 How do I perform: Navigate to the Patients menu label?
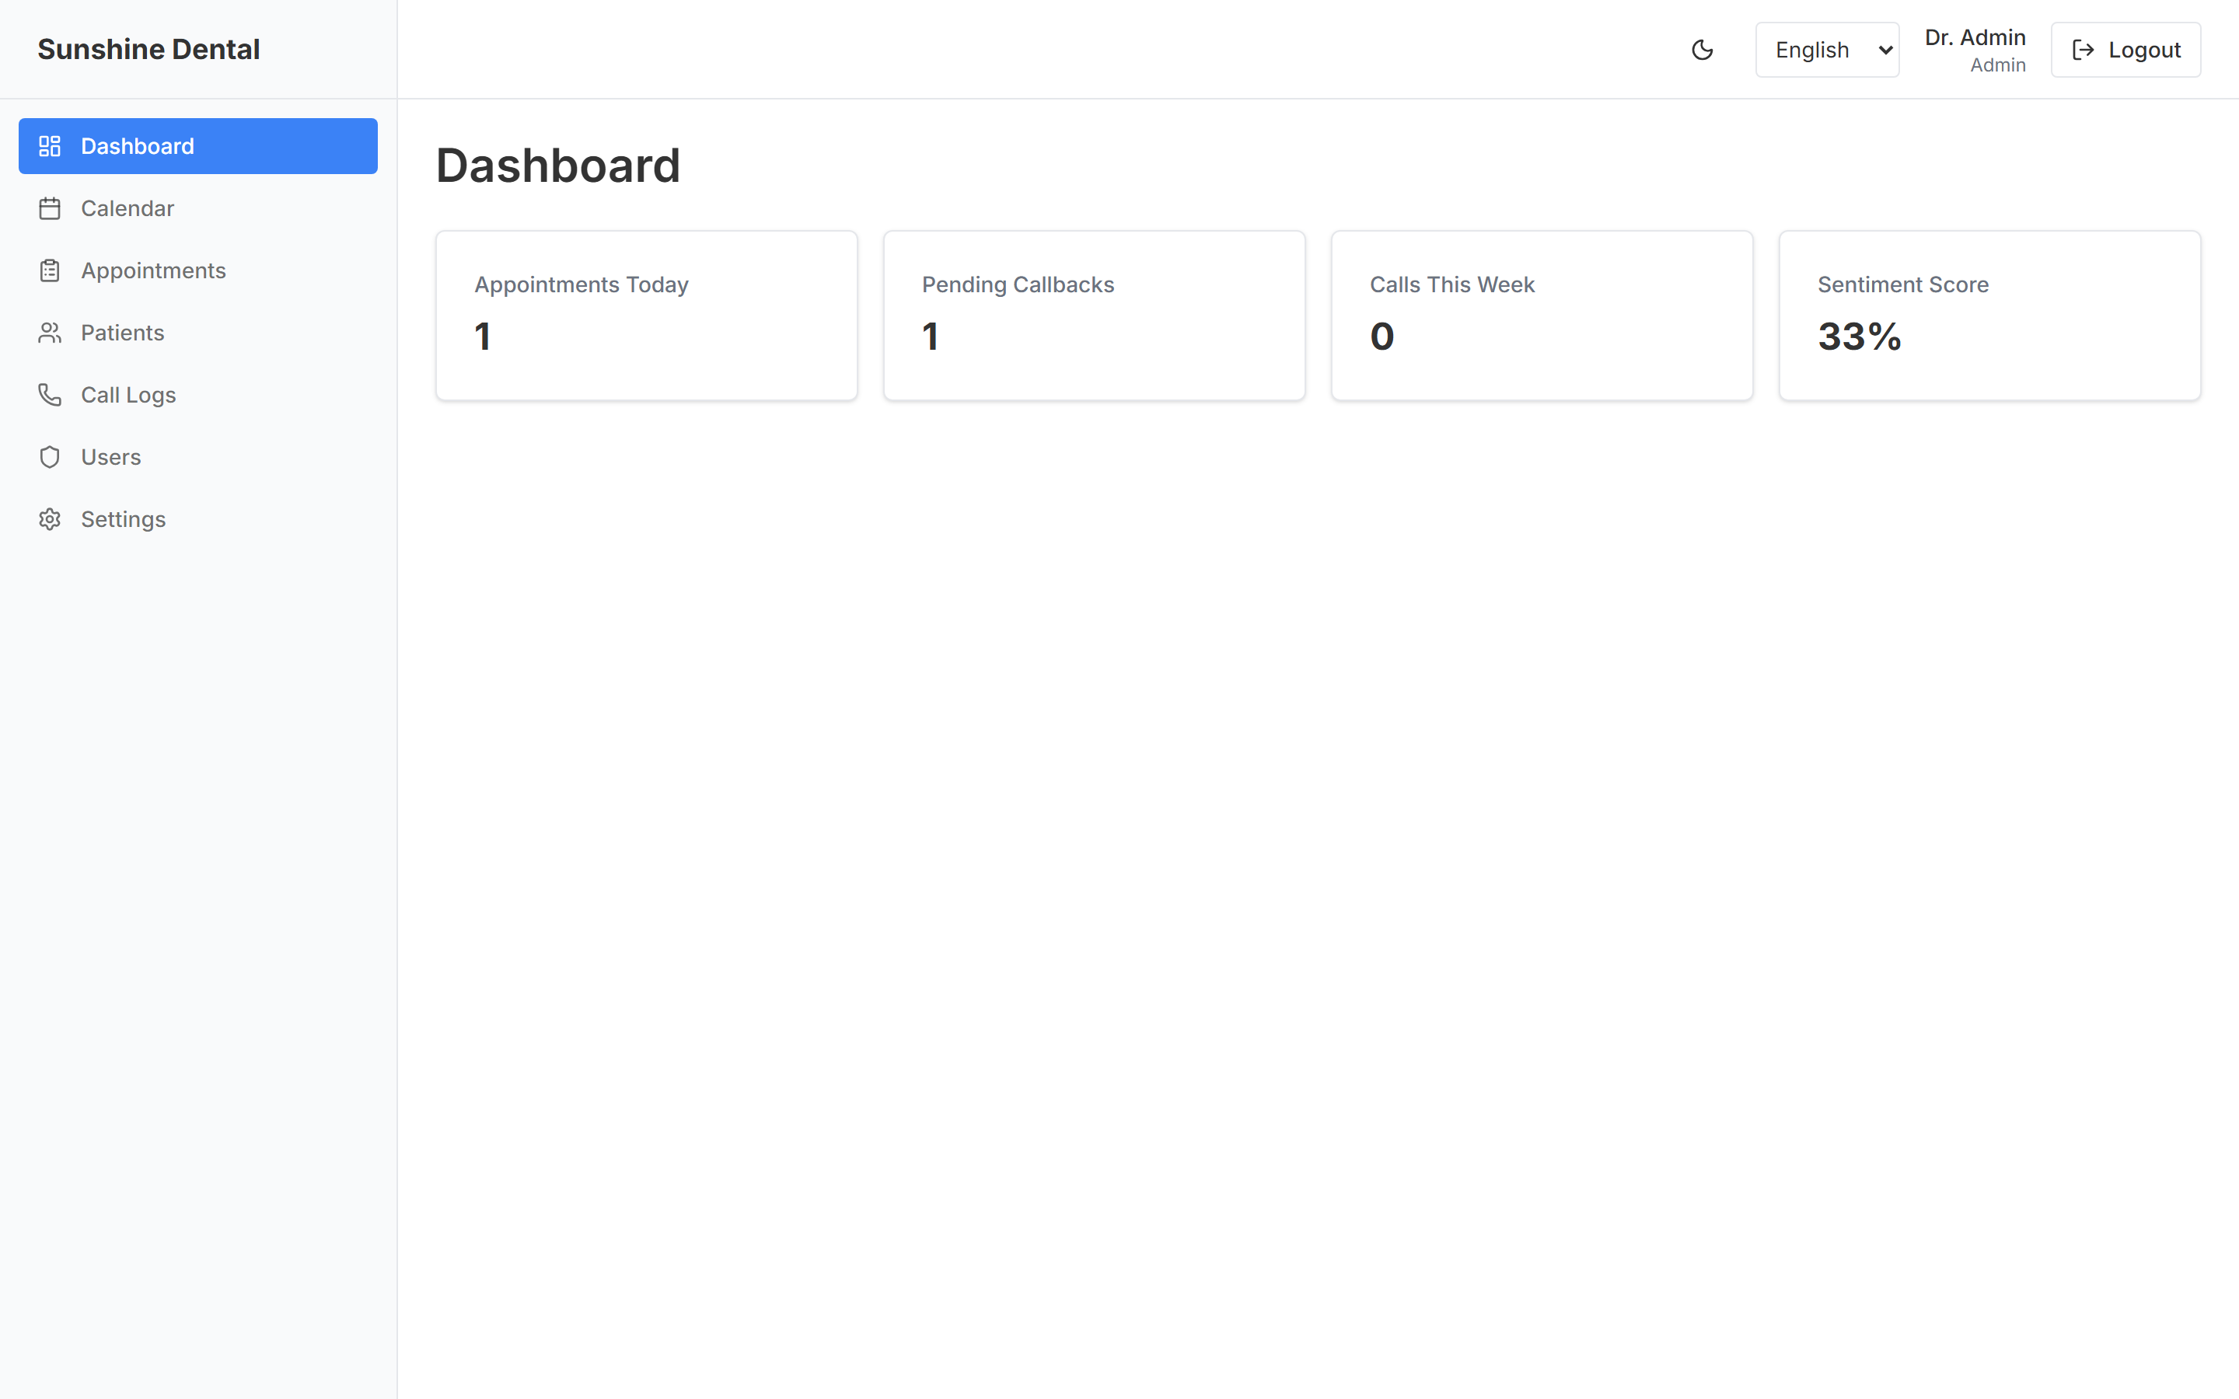click(122, 332)
